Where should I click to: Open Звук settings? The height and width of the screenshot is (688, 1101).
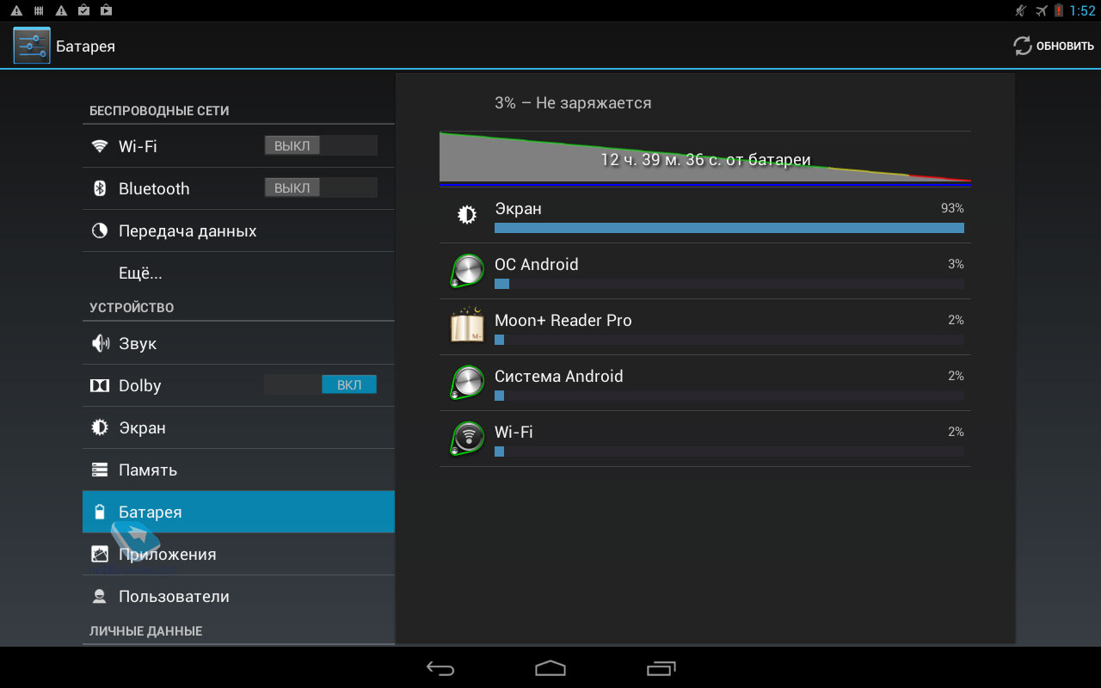pos(238,343)
